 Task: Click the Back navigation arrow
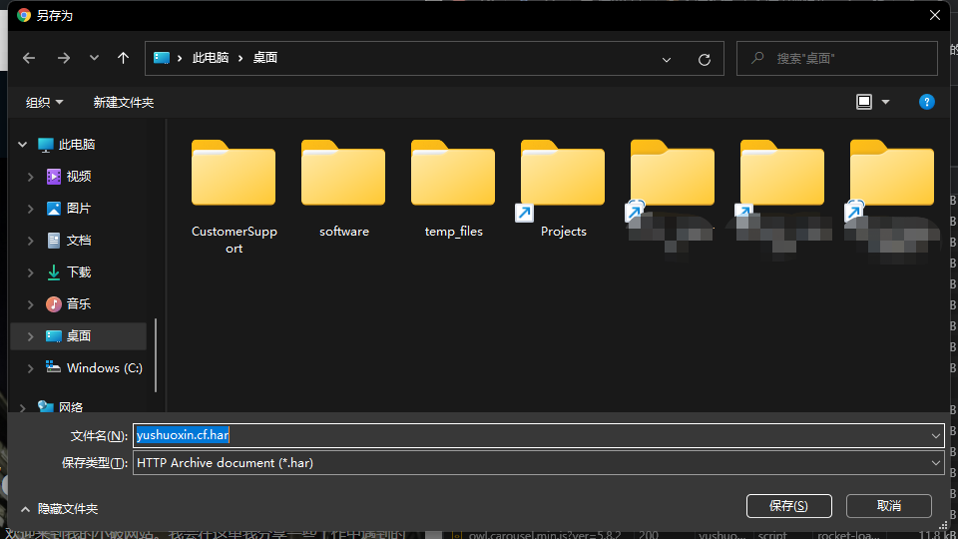click(x=29, y=58)
